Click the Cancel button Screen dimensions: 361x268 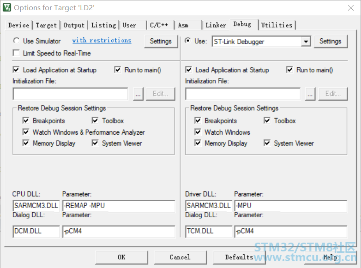[x=180, y=257]
